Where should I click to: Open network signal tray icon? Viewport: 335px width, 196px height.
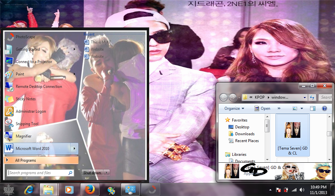[294, 189]
